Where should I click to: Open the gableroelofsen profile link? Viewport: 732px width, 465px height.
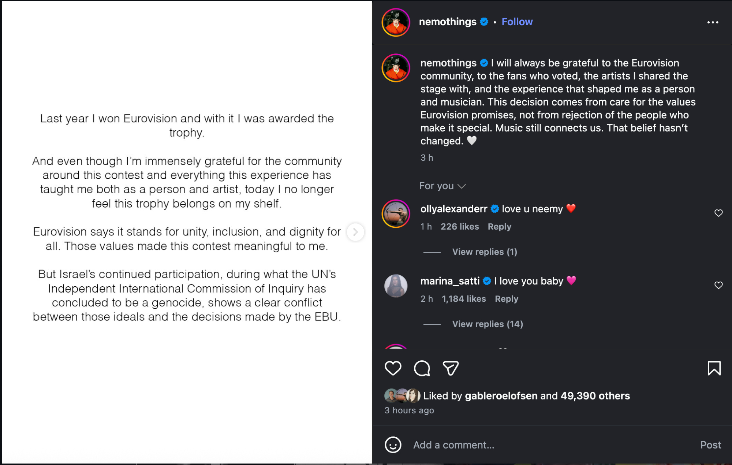tap(501, 396)
